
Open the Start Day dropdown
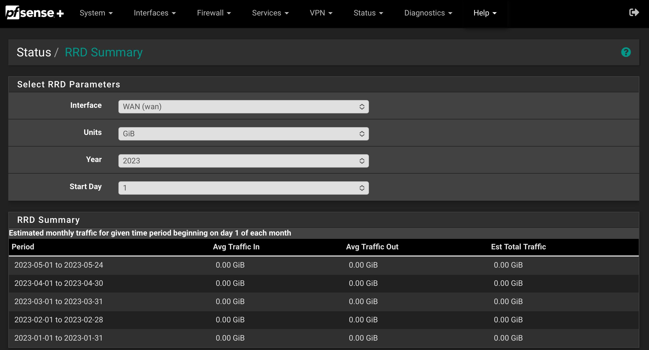coord(243,188)
